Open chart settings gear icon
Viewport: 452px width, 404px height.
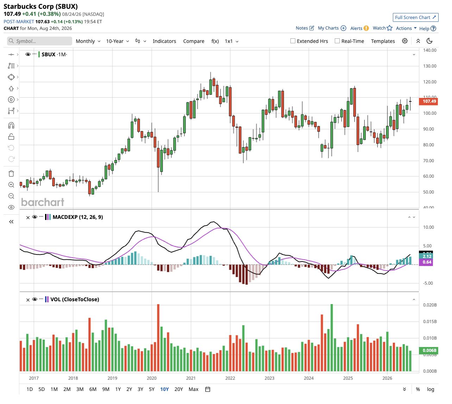pyautogui.click(x=405, y=41)
